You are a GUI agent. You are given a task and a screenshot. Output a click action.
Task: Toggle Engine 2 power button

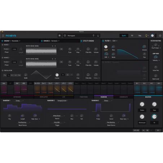(x=42, y=41)
